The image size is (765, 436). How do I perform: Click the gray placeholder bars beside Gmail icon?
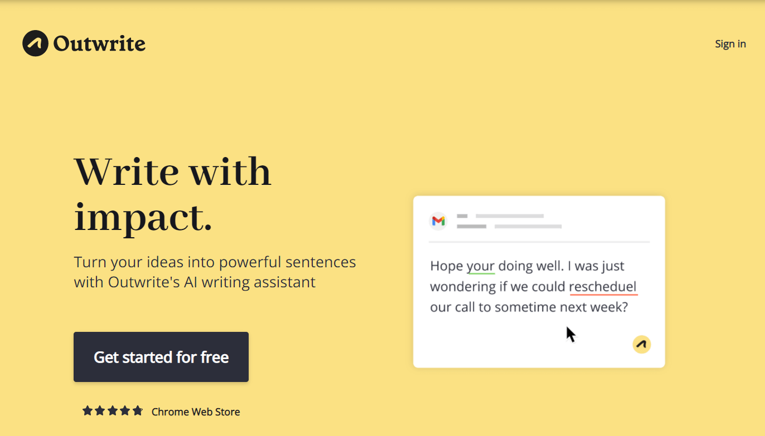[x=509, y=221]
